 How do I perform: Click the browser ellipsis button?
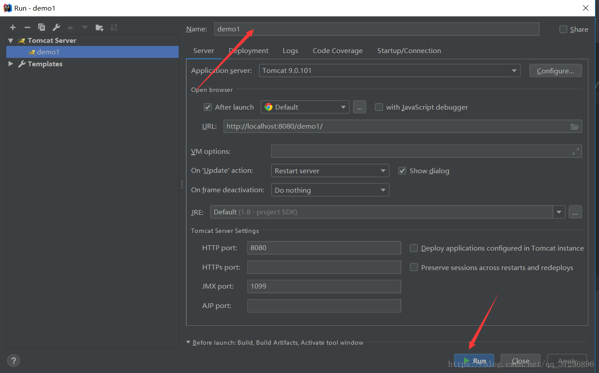coord(360,107)
